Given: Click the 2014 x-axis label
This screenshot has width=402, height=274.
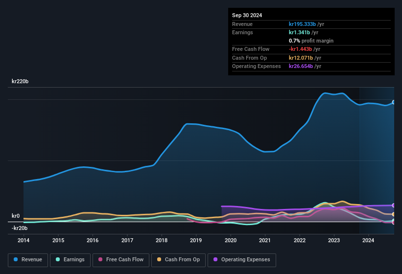Looking at the screenshot, I should point(24,240).
